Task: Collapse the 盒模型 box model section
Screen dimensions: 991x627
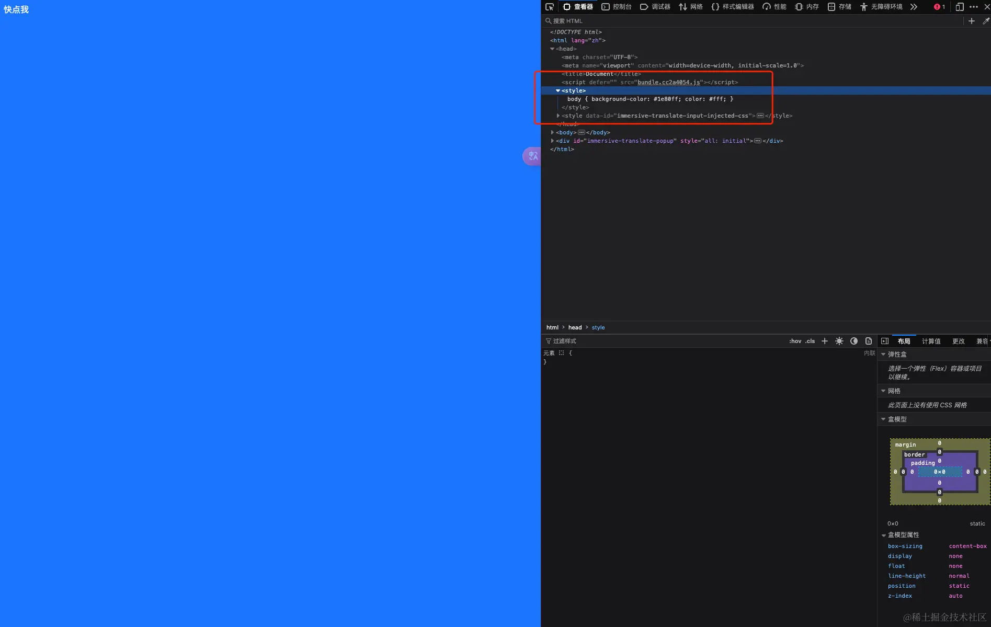Action: point(883,419)
